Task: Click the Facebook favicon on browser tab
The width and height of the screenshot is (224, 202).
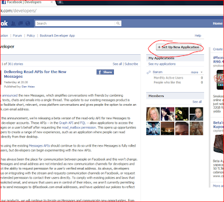Action: click(3, 2)
